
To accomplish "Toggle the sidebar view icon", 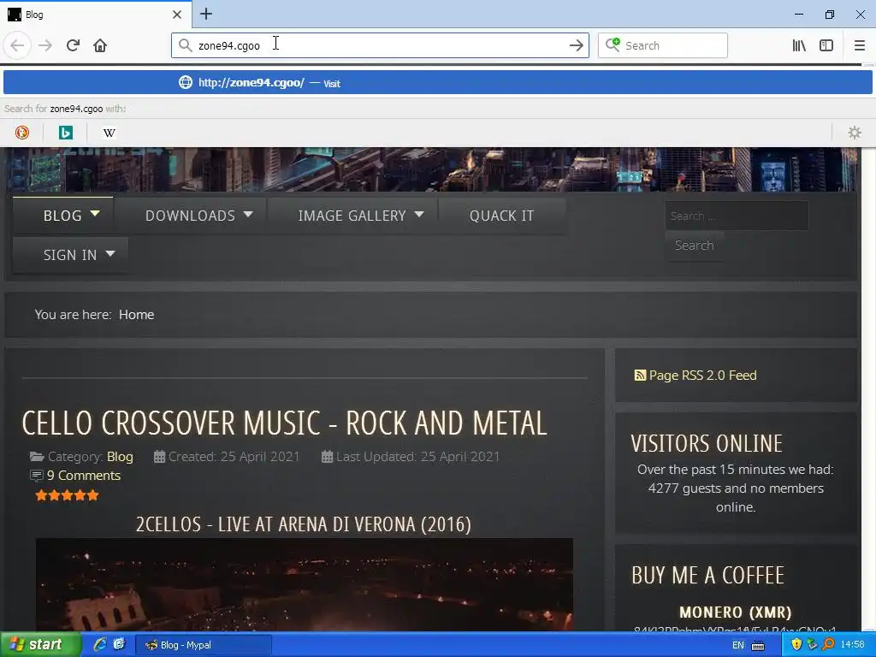I will pos(826,45).
